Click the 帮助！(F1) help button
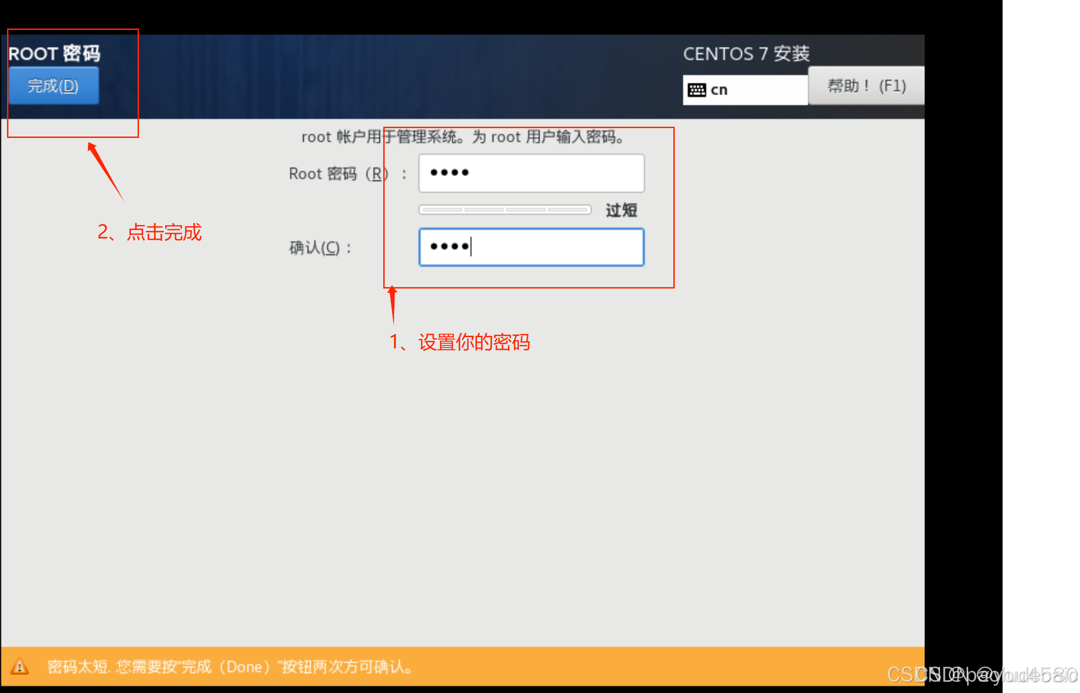Image resolution: width=1080 pixels, height=693 pixels. 866,86
